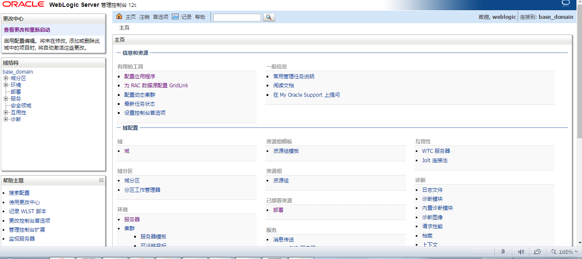Open 最新任务状态 link
This screenshot has width=582, height=259.
pos(140,104)
